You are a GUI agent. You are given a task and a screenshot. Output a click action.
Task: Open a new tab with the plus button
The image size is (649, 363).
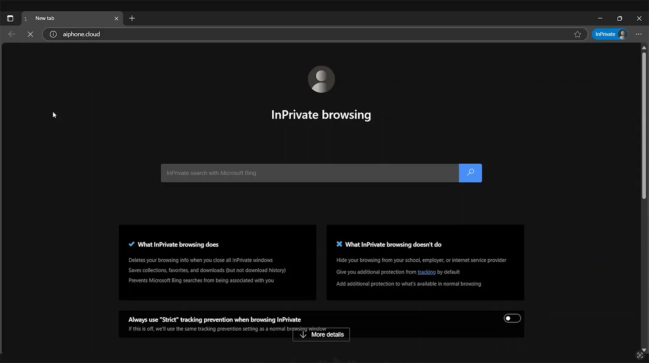(132, 18)
